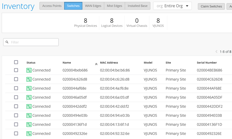Select the Mist Edges tab

[114, 6]
